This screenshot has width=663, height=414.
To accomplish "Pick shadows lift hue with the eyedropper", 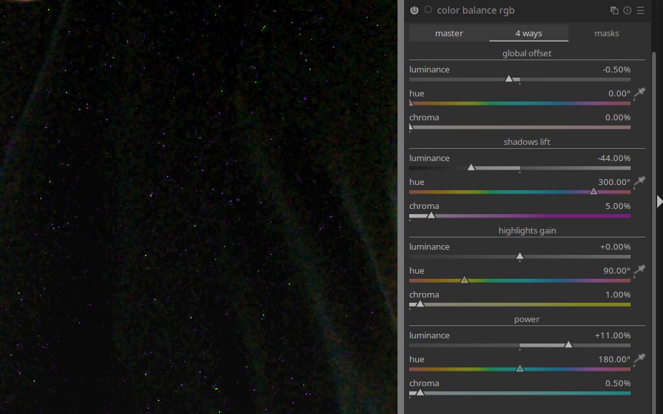I will (639, 182).
